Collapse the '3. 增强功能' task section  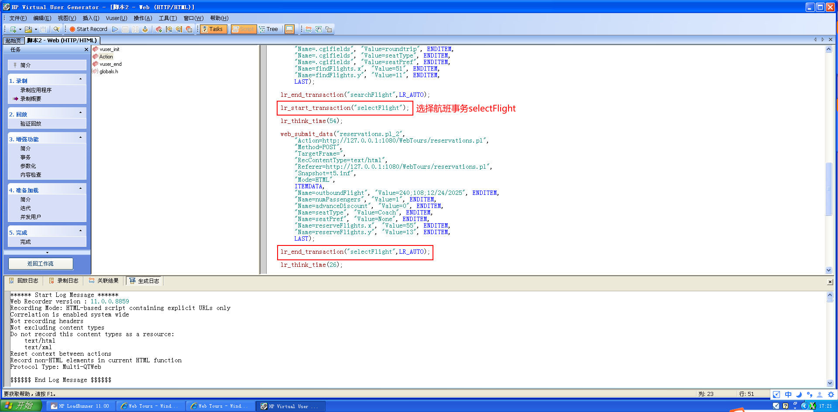80,138
